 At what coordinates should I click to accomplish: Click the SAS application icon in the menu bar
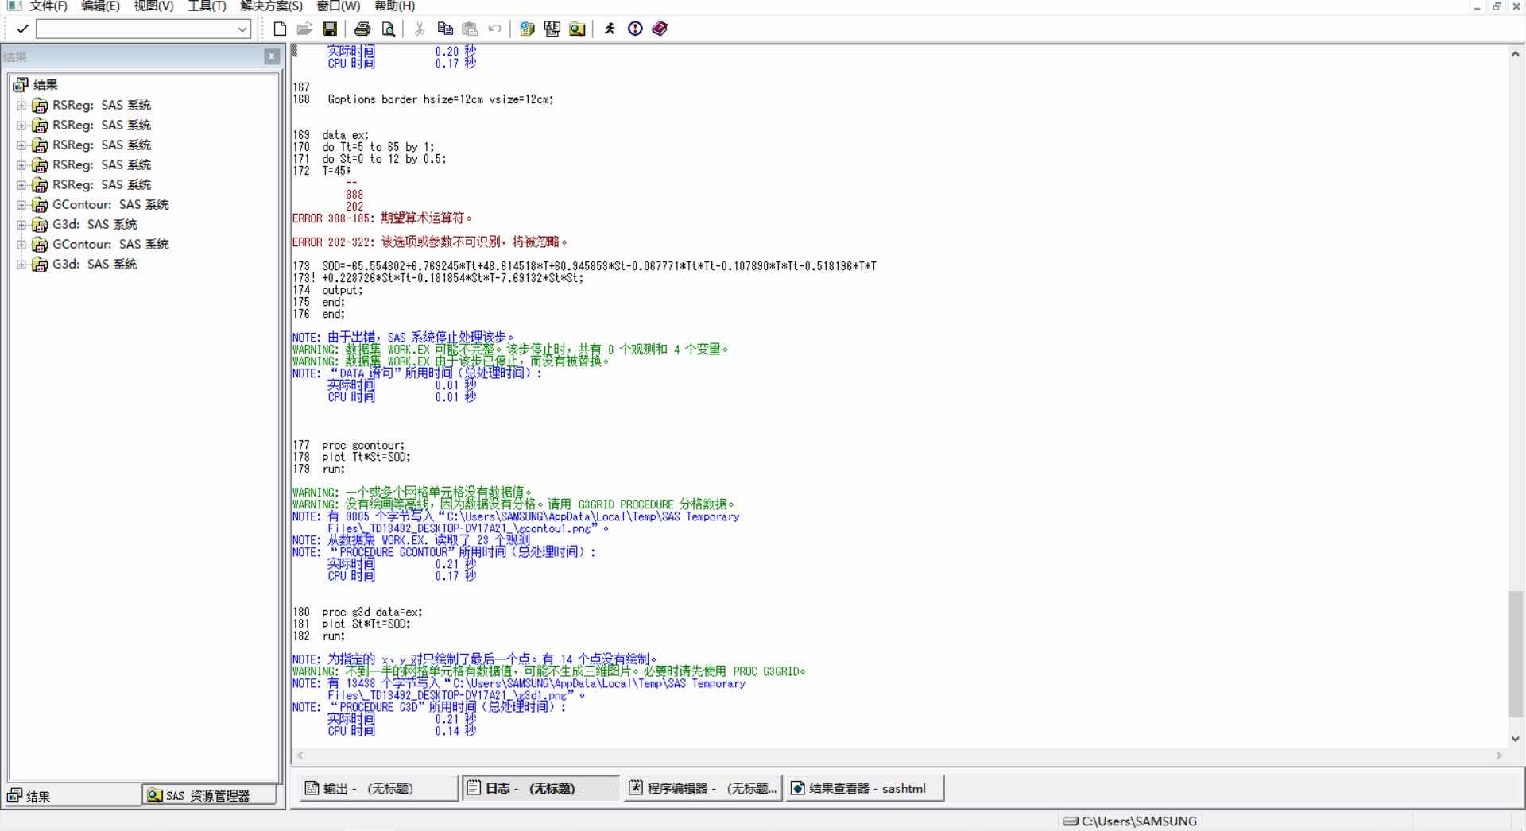pos(14,6)
